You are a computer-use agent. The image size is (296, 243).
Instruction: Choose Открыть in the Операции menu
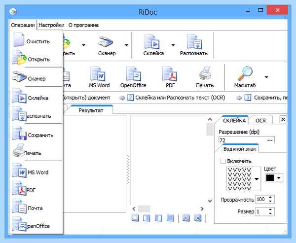point(36,58)
